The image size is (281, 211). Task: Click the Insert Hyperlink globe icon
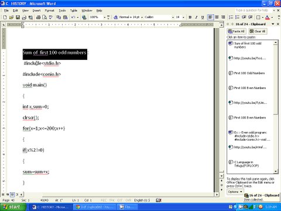tap(84, 17)
